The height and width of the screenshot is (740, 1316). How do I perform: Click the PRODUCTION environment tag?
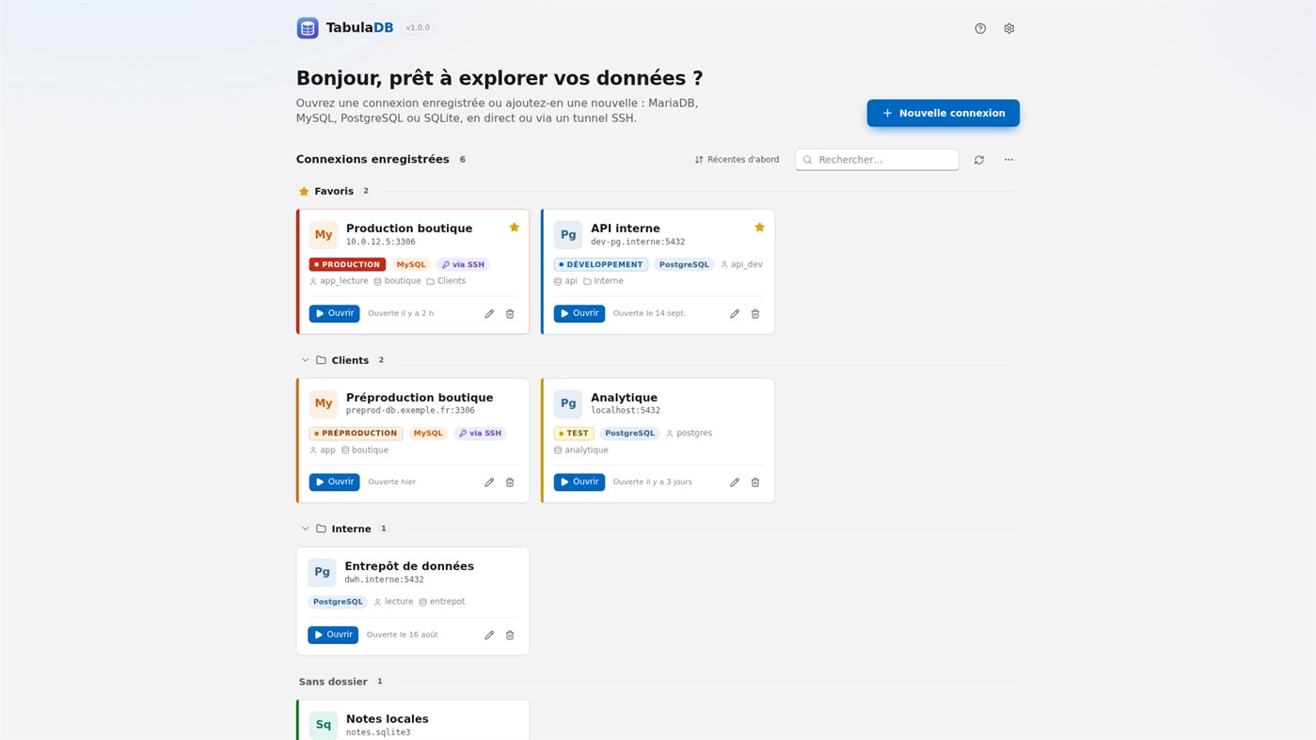(347, 265)
